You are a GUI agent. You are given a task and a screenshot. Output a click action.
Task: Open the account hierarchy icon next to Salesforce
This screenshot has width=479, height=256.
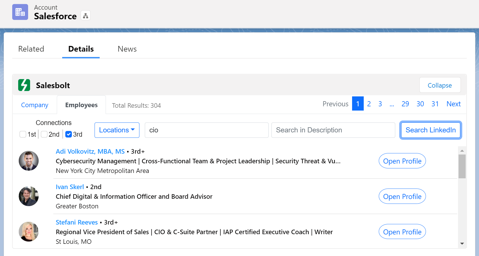(x=85, y=15)
